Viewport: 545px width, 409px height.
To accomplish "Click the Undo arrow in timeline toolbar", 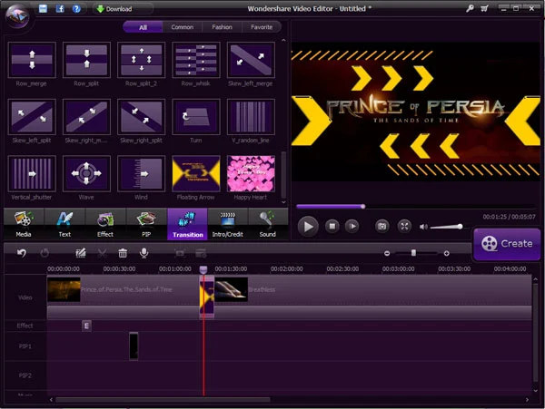I will (x=22, y=253).
